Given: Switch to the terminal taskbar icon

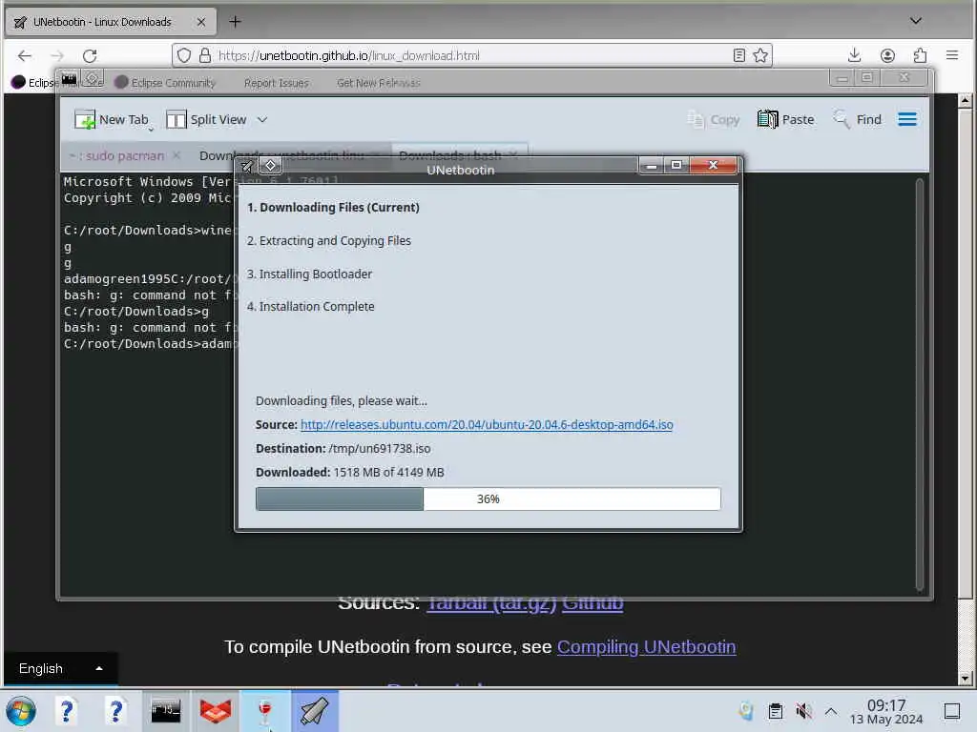Looking at the screenshot, I should 166,711.
